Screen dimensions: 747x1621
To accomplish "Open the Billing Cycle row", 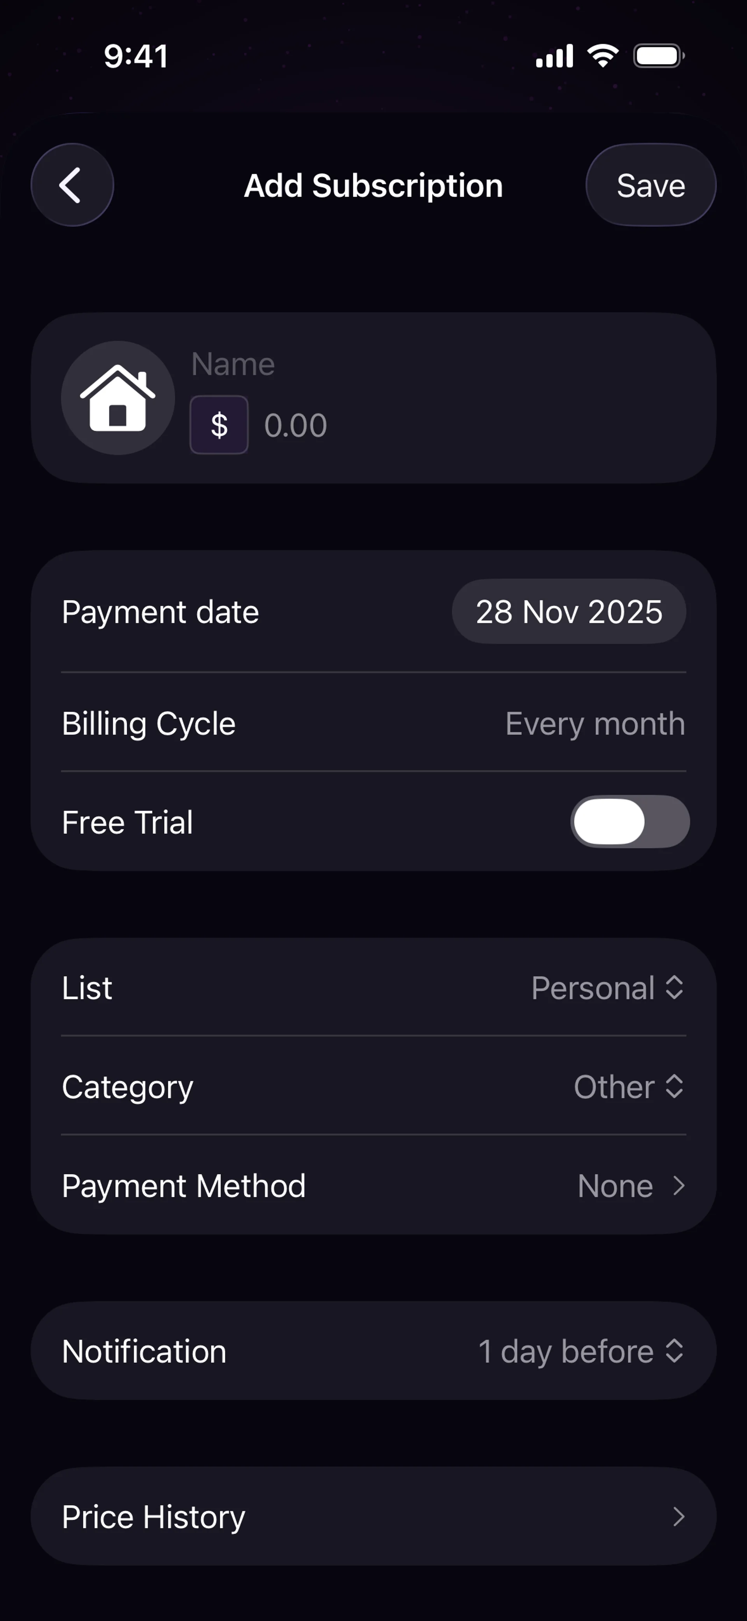I will coord(373,724).
